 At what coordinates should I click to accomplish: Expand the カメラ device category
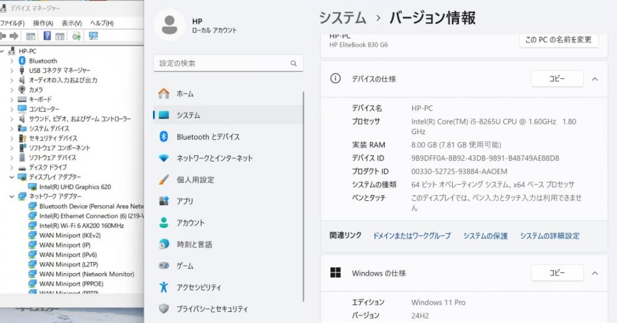pyautogui.click(x=11, y=90)
